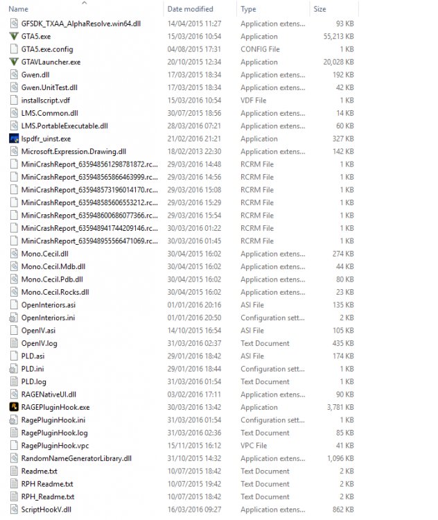Click the GTA5.exe application icon
Image resolution: width=438 pixels, height=520 pixels.
click(14, 36)
